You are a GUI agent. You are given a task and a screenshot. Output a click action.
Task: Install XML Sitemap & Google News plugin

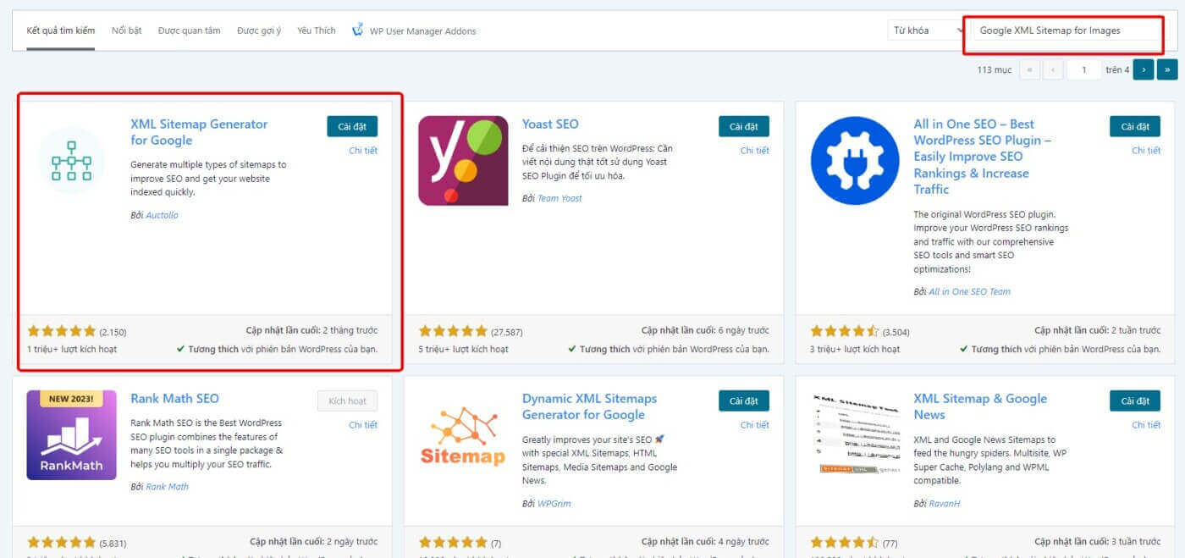coord(1135,401)
